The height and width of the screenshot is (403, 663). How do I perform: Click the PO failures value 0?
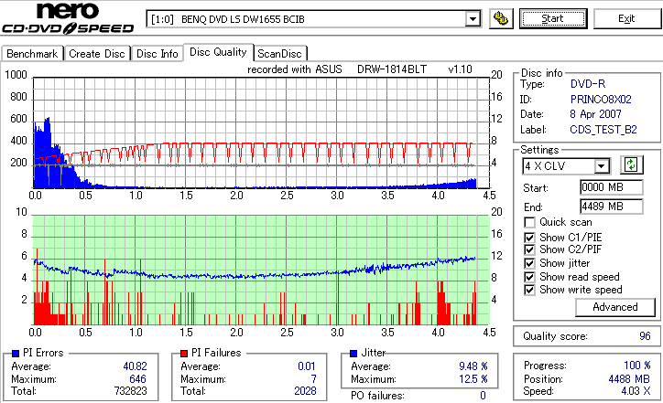click(483, 396)
